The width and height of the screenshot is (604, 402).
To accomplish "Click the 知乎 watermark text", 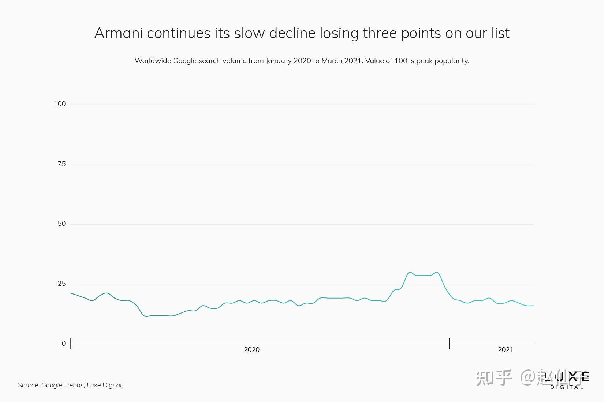I will coord(494,378).
